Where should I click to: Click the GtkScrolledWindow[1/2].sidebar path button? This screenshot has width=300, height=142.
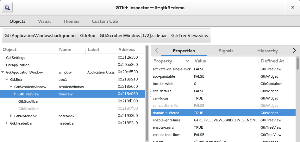(133, 36)
